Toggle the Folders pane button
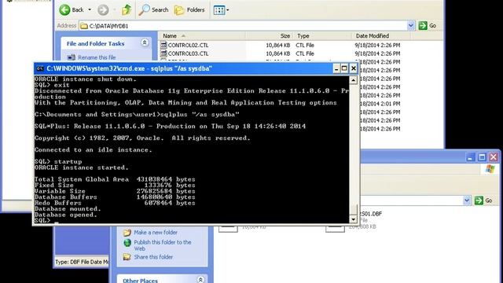This screenshot has height=283, width=503. point(189,10)
